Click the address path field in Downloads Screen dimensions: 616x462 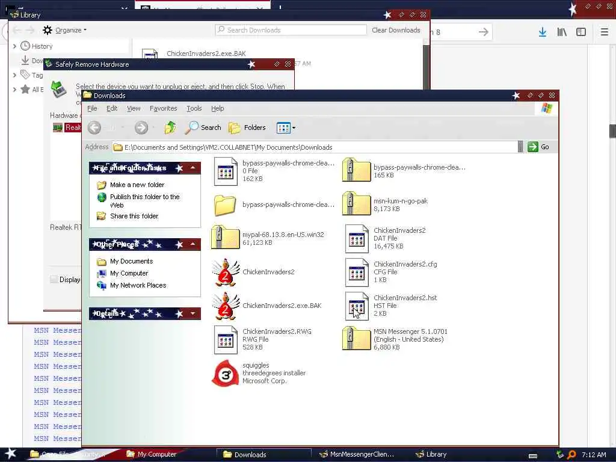pyautogui.click(x=314, y=147)
